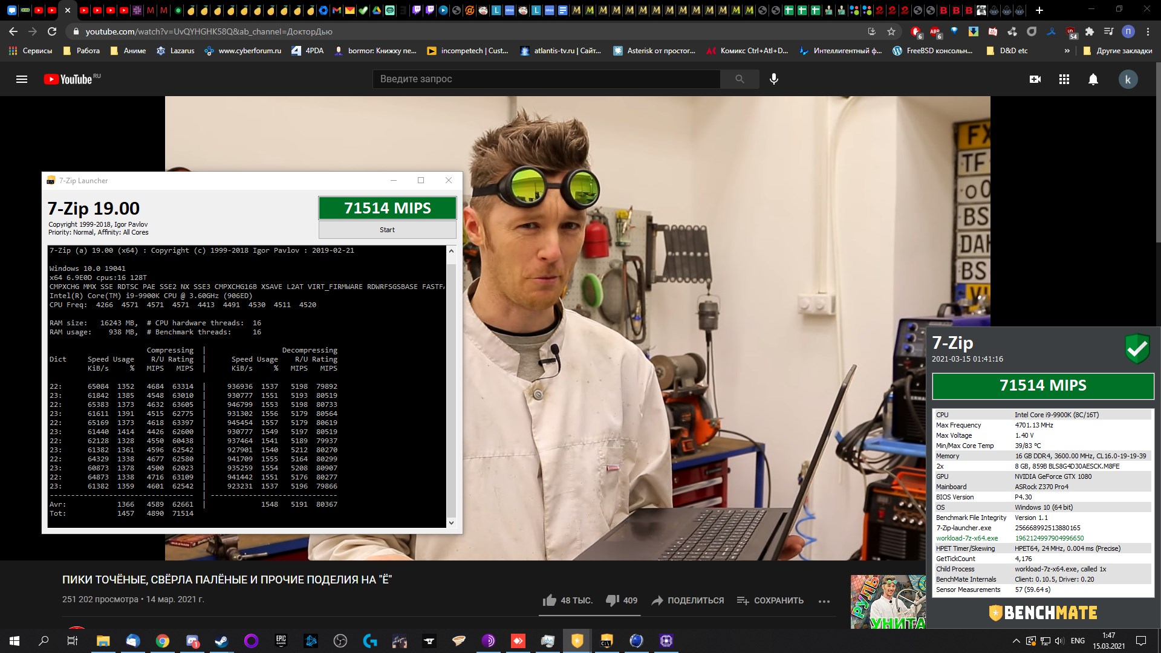Viewport: 1161px width, 653px height.
Task: Open the Сервисы apps bookmark
Action: click(x=30, y=51)
